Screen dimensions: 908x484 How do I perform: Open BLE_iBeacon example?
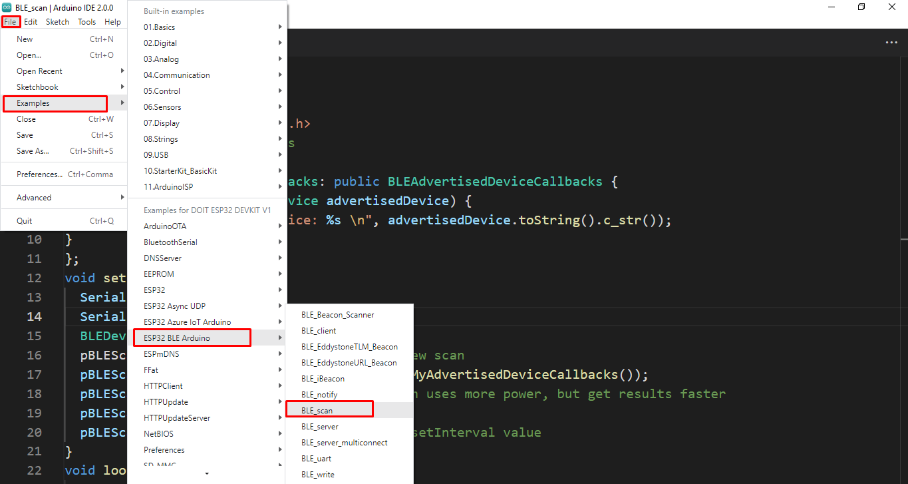coord(349,379)
